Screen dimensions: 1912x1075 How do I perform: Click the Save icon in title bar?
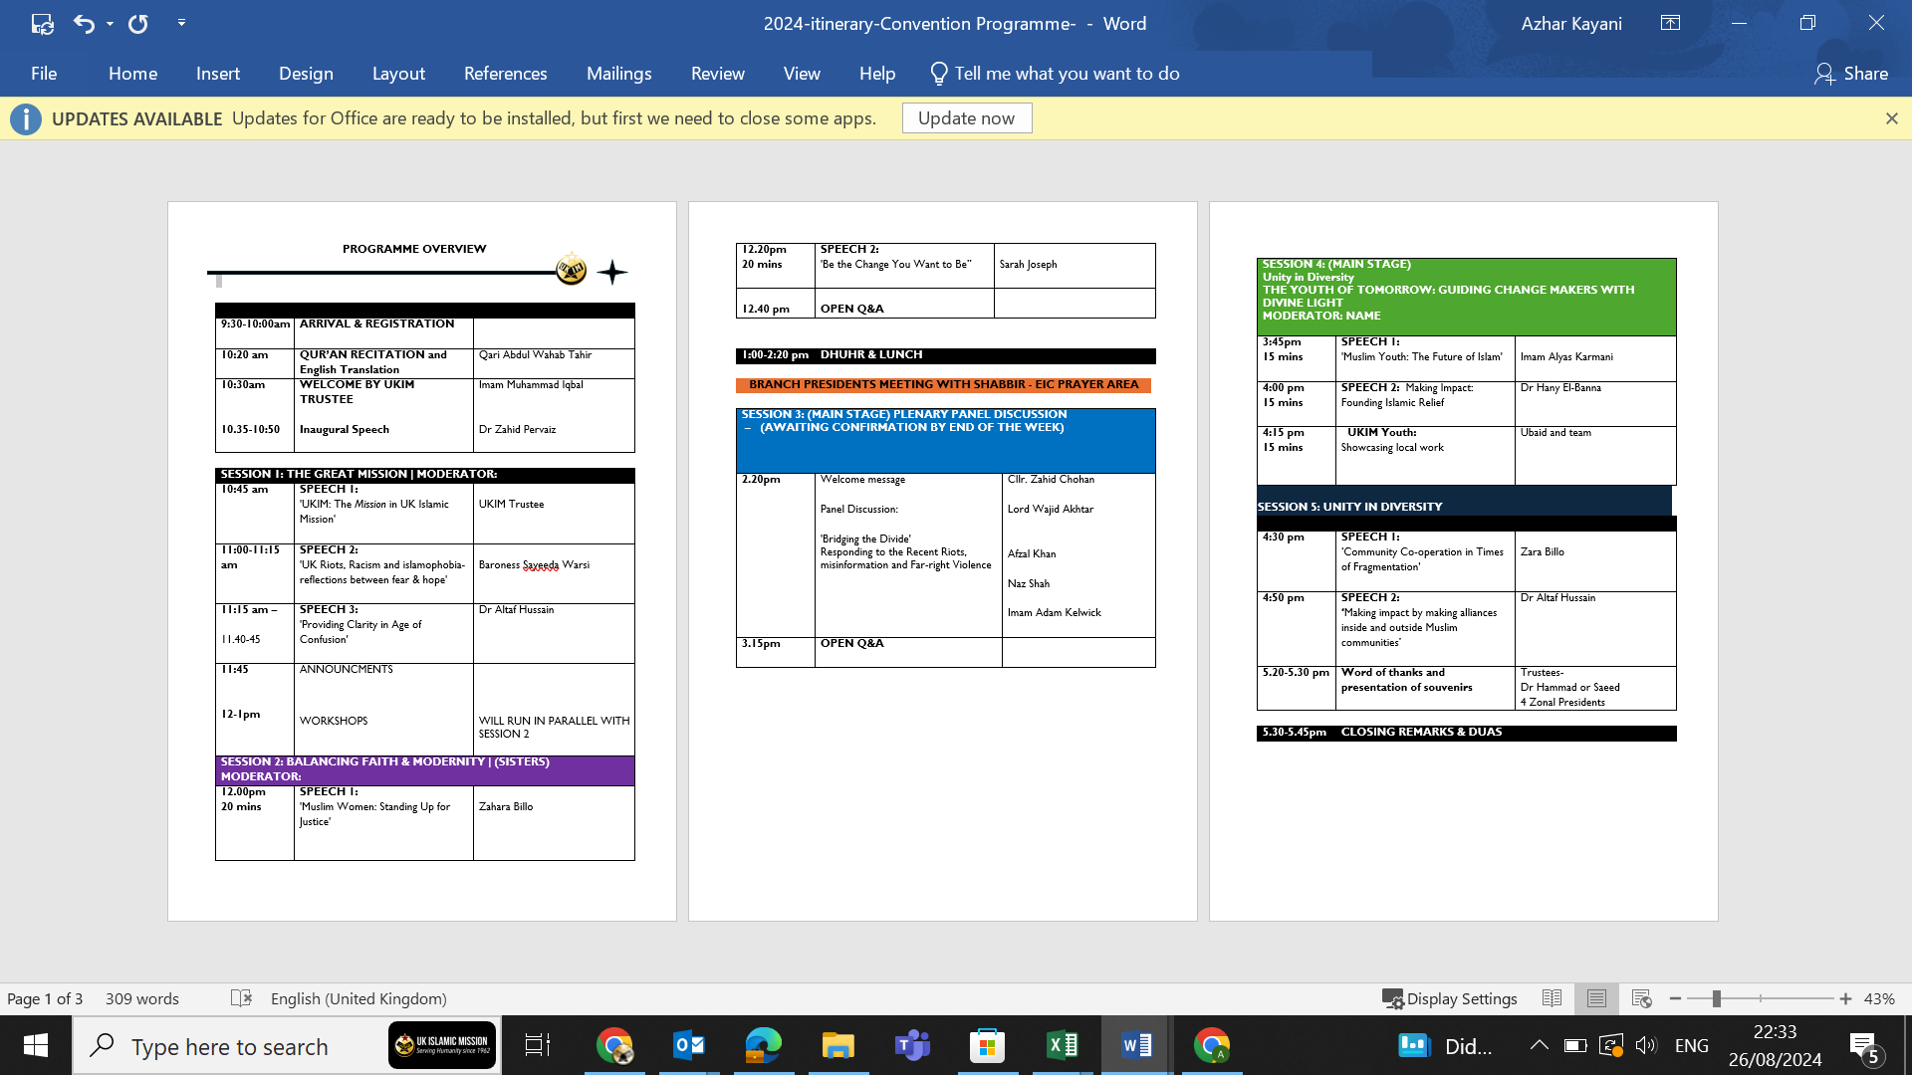coord(42,23)
